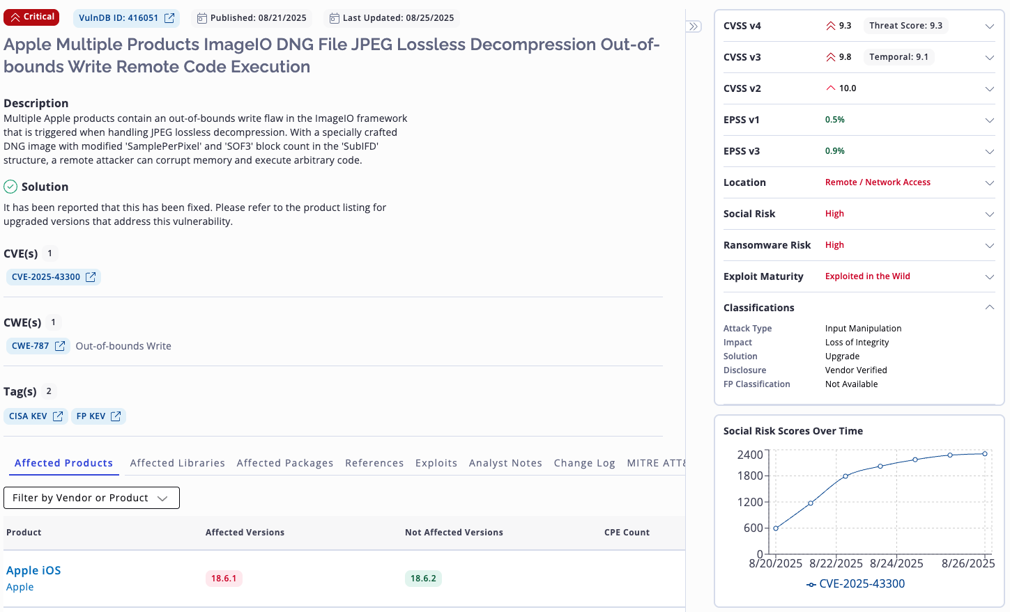This screenshot has height=612, width=1010.
Task: Expand the EPSS v1 row
Action: [989, 120]
